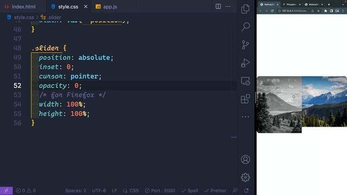Image resolution: width=347 pixels, height=195 pixels.
Task: Reload the page in the browser
Action: (x=272, y=11)
